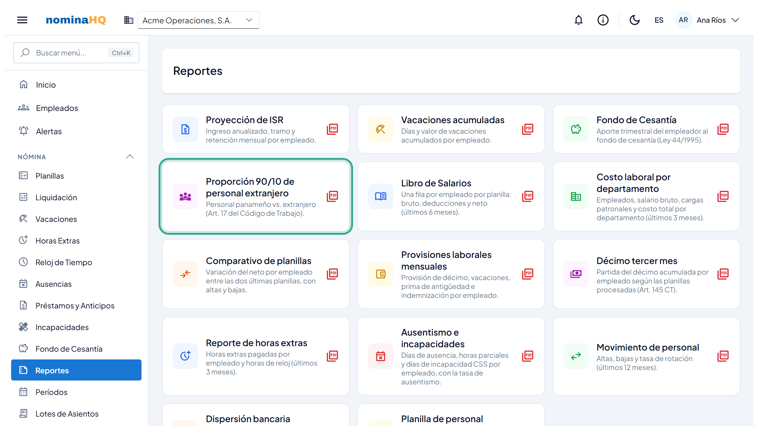The height and width of the screenshot is (426, 758).
Task: Open Lotes de Asientos sidebar item
Action: point(76,414)
